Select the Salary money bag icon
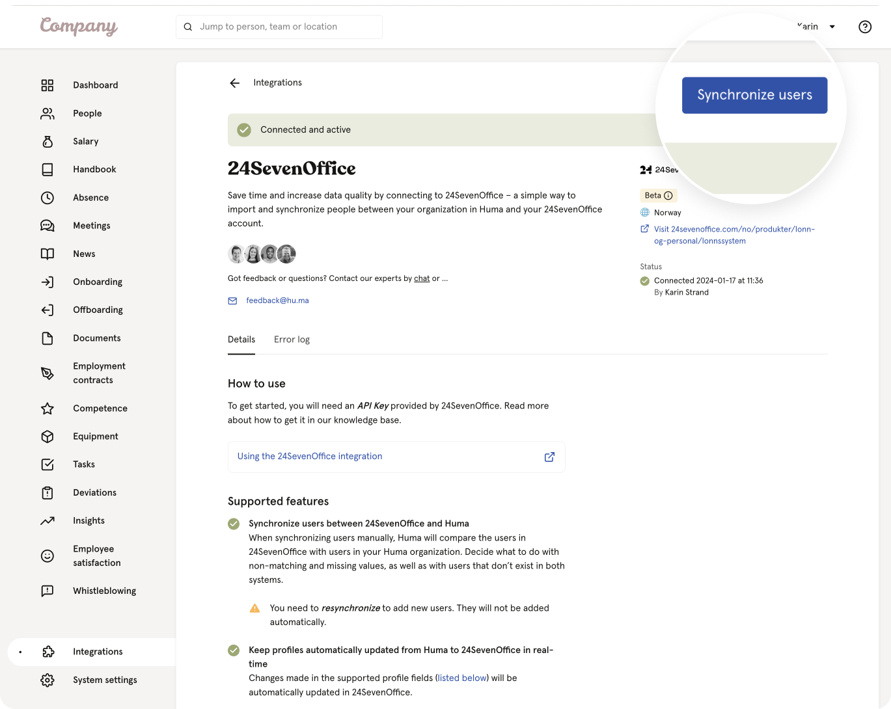Screen dimensions: 891x709 click(x=48, y=141)
